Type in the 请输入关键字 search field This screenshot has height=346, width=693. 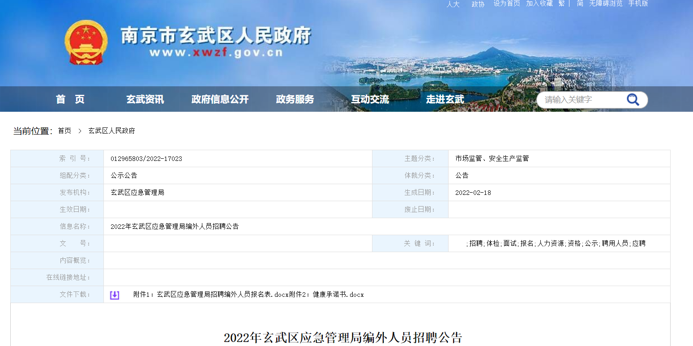point(581,100)
